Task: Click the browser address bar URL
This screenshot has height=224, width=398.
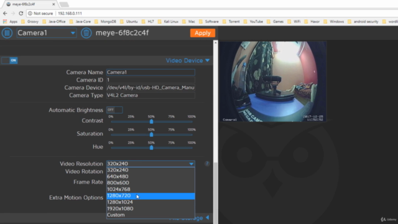Action: coord(70,14)
